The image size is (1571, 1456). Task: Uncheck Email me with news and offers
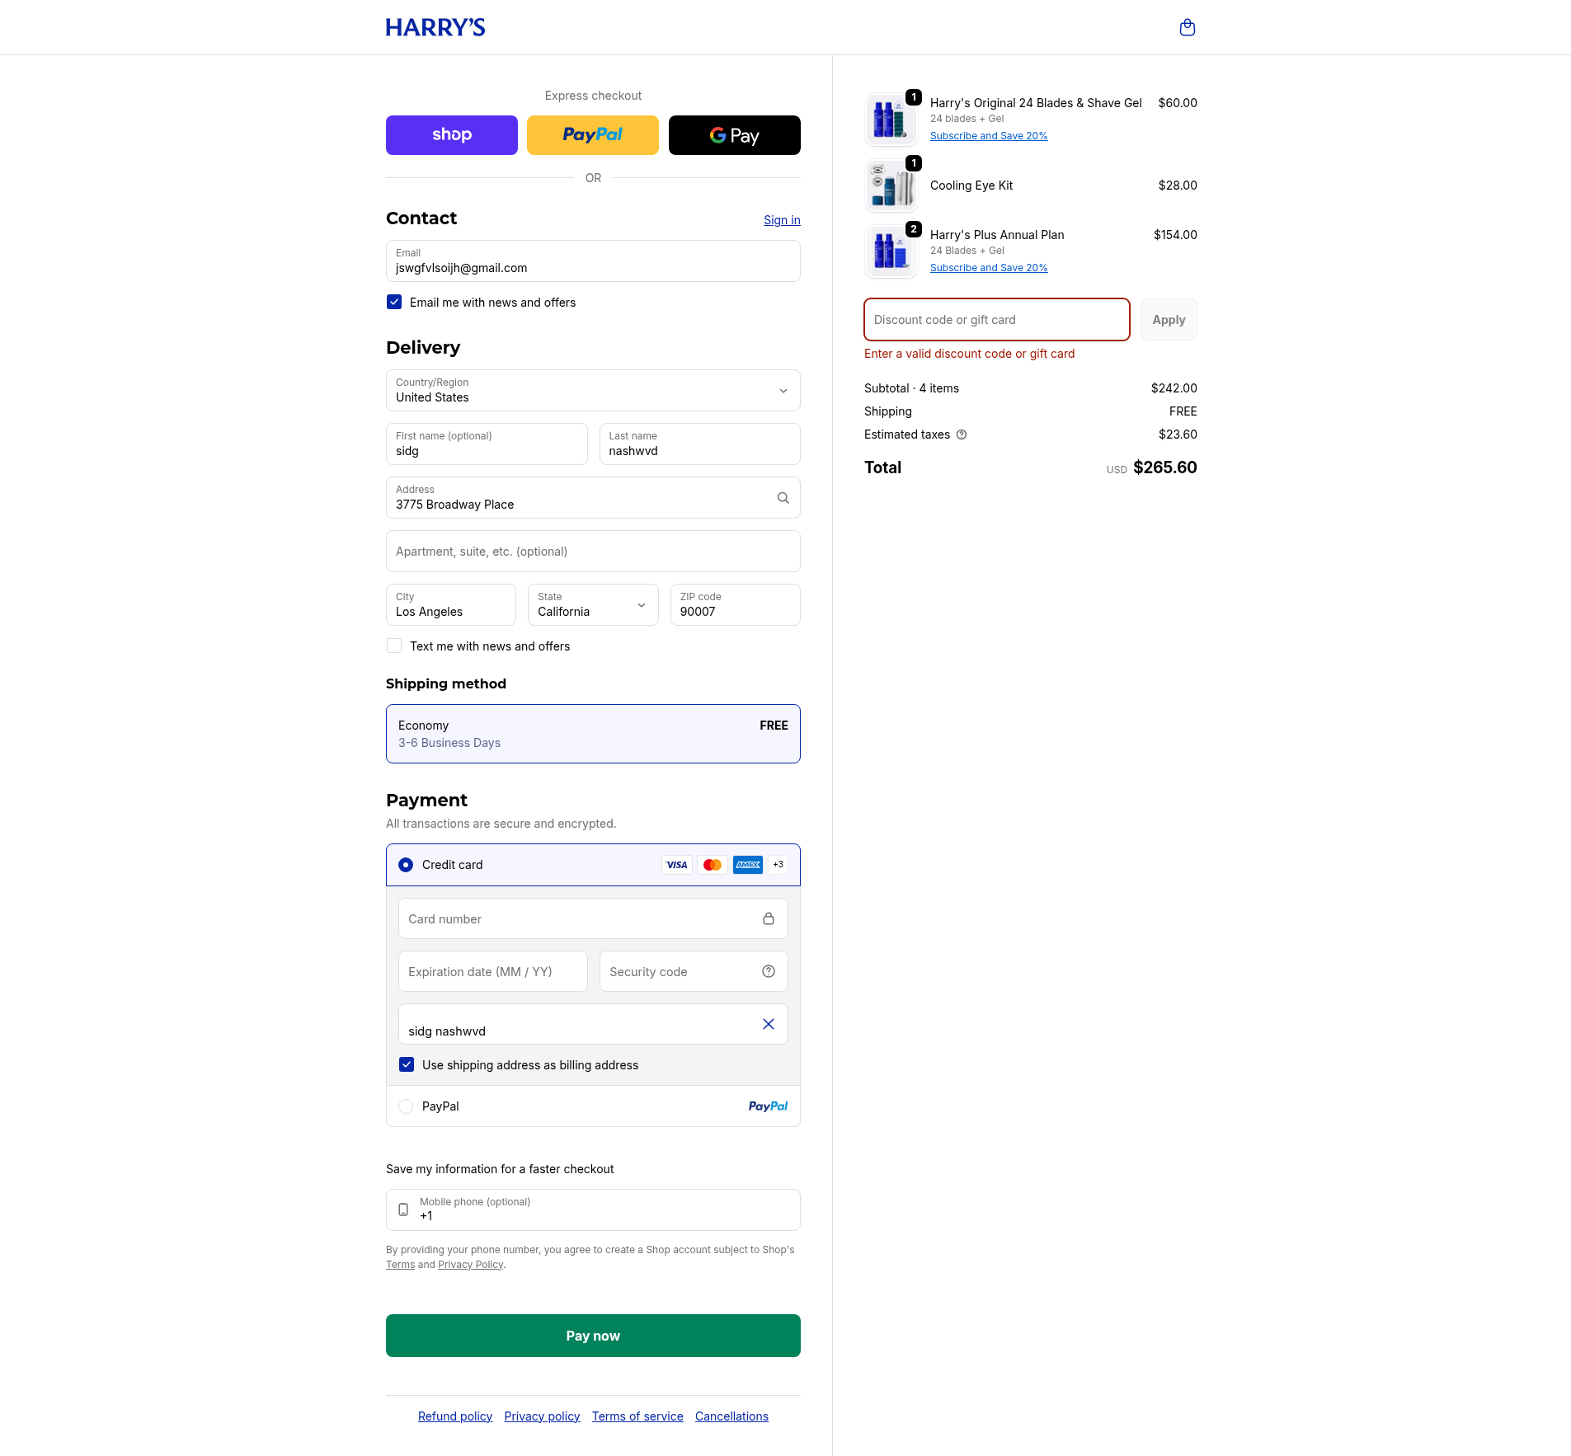(x=394, y=303)
